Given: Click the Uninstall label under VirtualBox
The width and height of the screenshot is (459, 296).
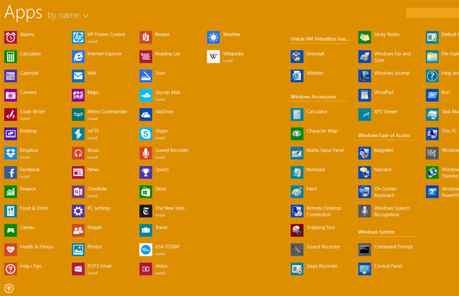Looking at the screenshot, I should (315, 54).
